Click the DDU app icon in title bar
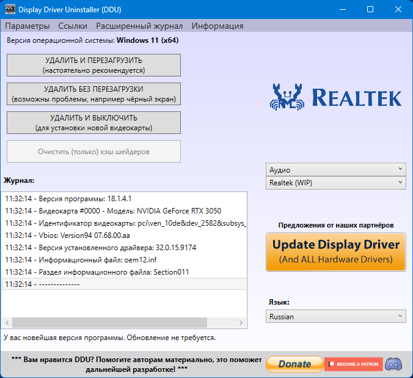Viewport: 413px width, 378px height. tap(10, 10)
